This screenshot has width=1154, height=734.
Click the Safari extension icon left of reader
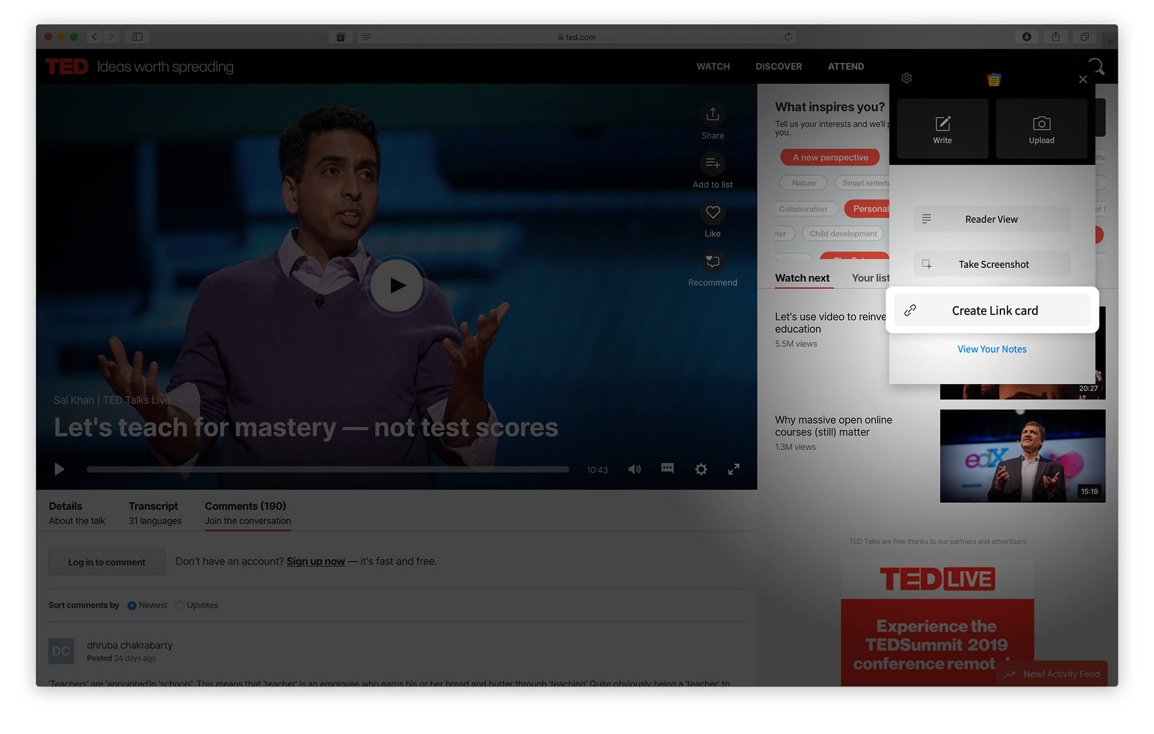(x=341, y=37)
